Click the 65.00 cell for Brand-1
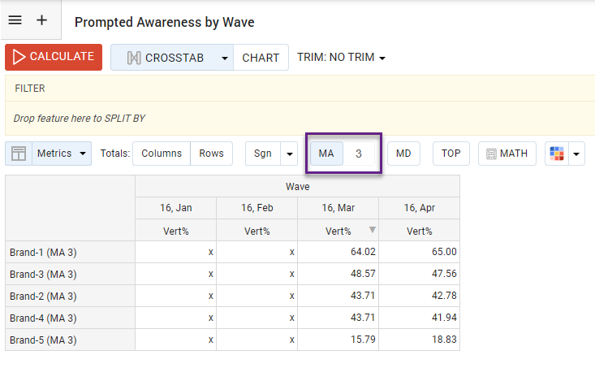This screenshot has height=368, width=595. pos(420,252)
